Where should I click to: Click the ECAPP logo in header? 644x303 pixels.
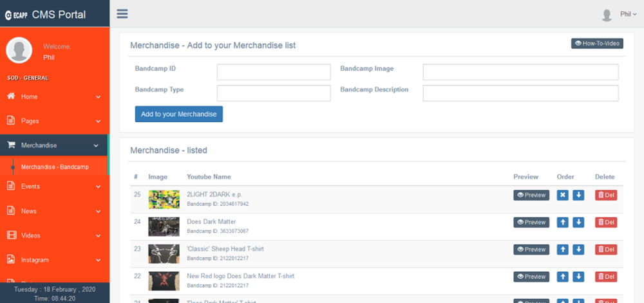coord(17,15)
